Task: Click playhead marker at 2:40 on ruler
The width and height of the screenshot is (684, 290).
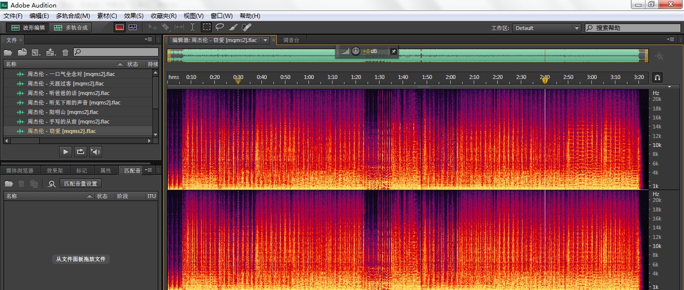Action: (x=545, y=80)
